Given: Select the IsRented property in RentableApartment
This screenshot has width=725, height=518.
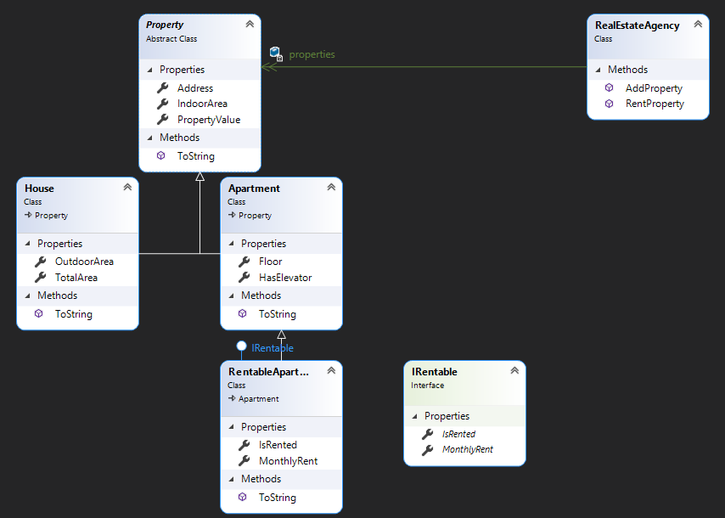Looking at the screenshot, I should click(x=278, y=445).
